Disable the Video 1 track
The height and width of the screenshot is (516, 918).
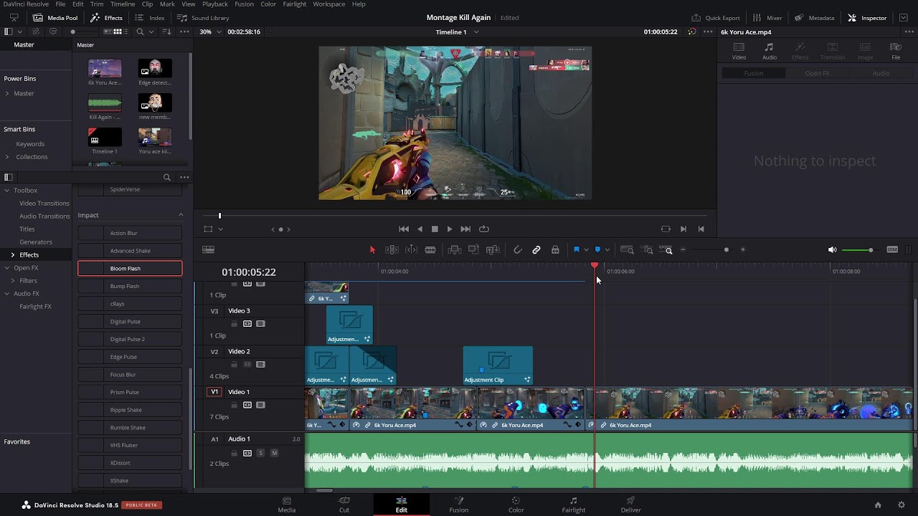tap(260, 405)
